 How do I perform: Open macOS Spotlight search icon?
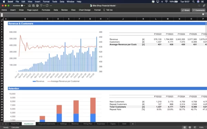point(194,2)
